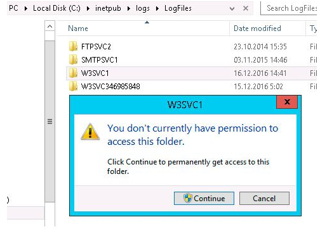Click the X icon in address bar

(246, 8)
